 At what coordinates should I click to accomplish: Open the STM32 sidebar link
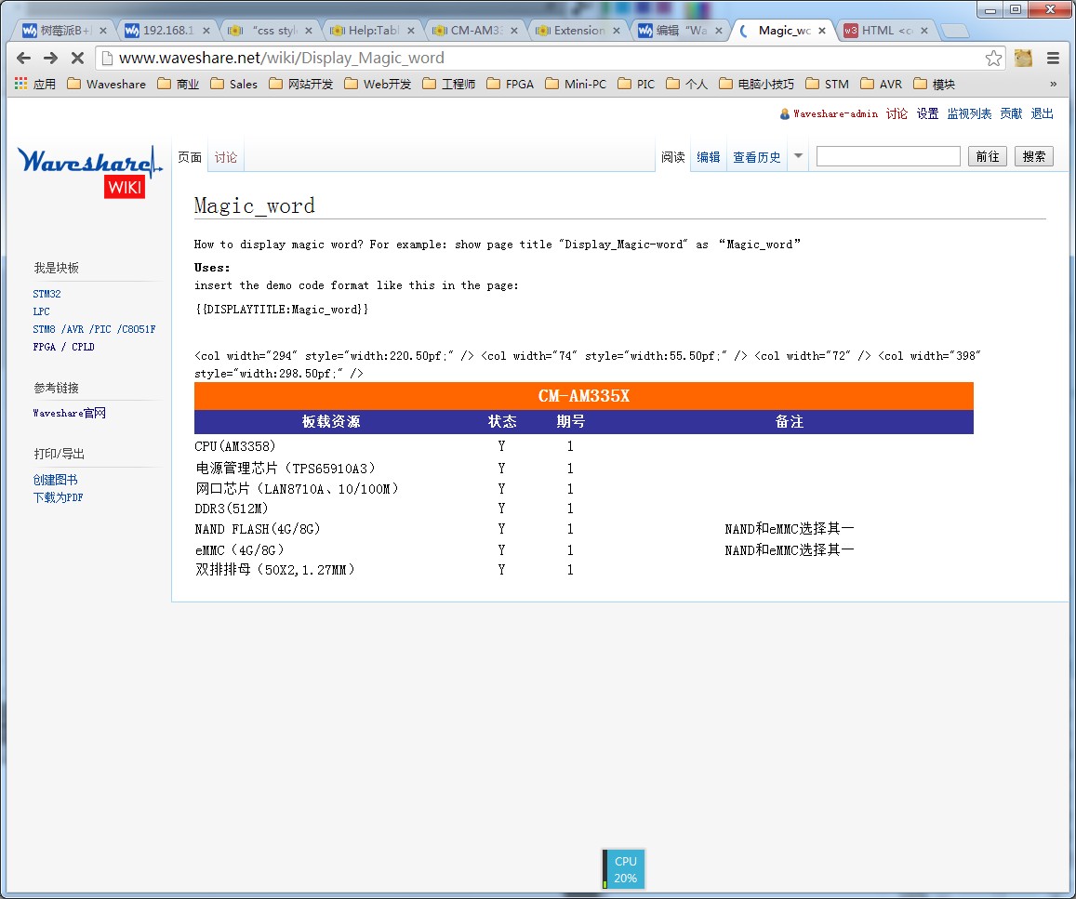[46, 294]
